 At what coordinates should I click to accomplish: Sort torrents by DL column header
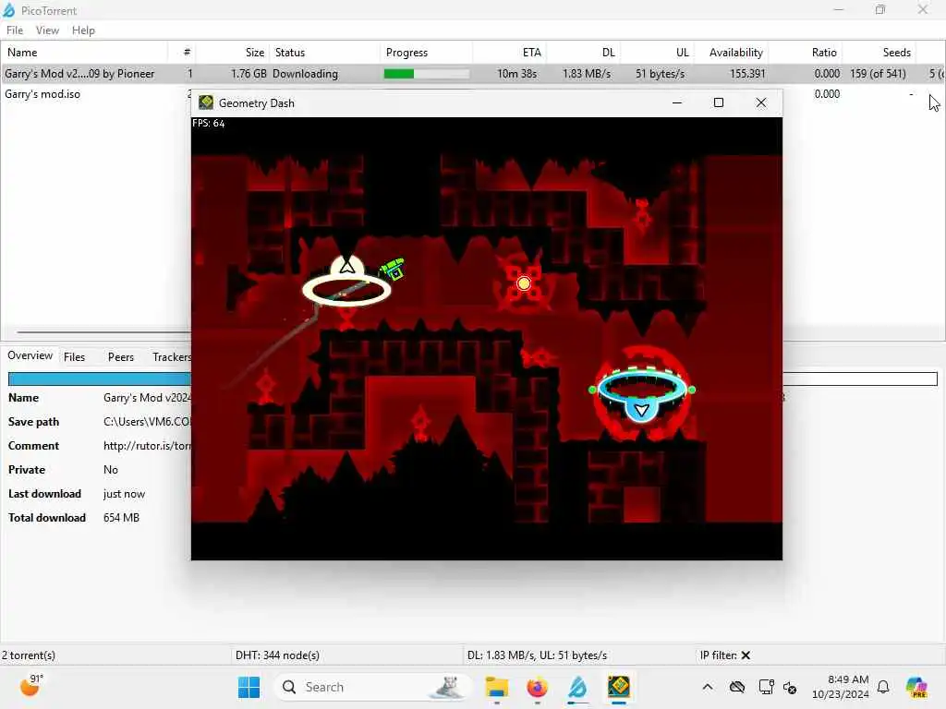click(x=583, y=53)
